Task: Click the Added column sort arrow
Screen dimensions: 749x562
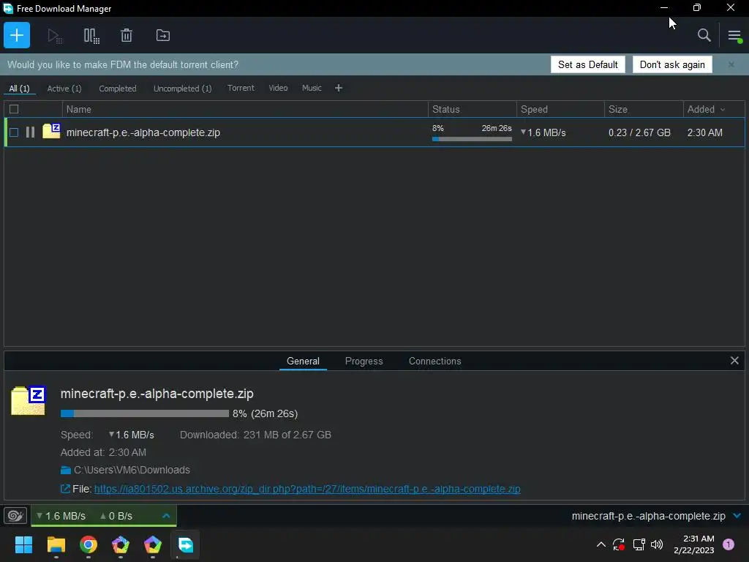Action: coord(723,110)
